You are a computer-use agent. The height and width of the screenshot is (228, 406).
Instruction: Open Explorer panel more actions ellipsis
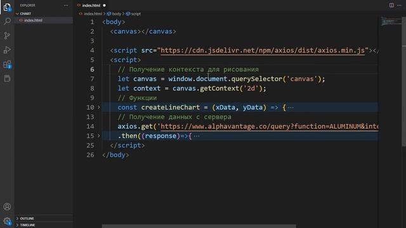click(x=66, y=6)
